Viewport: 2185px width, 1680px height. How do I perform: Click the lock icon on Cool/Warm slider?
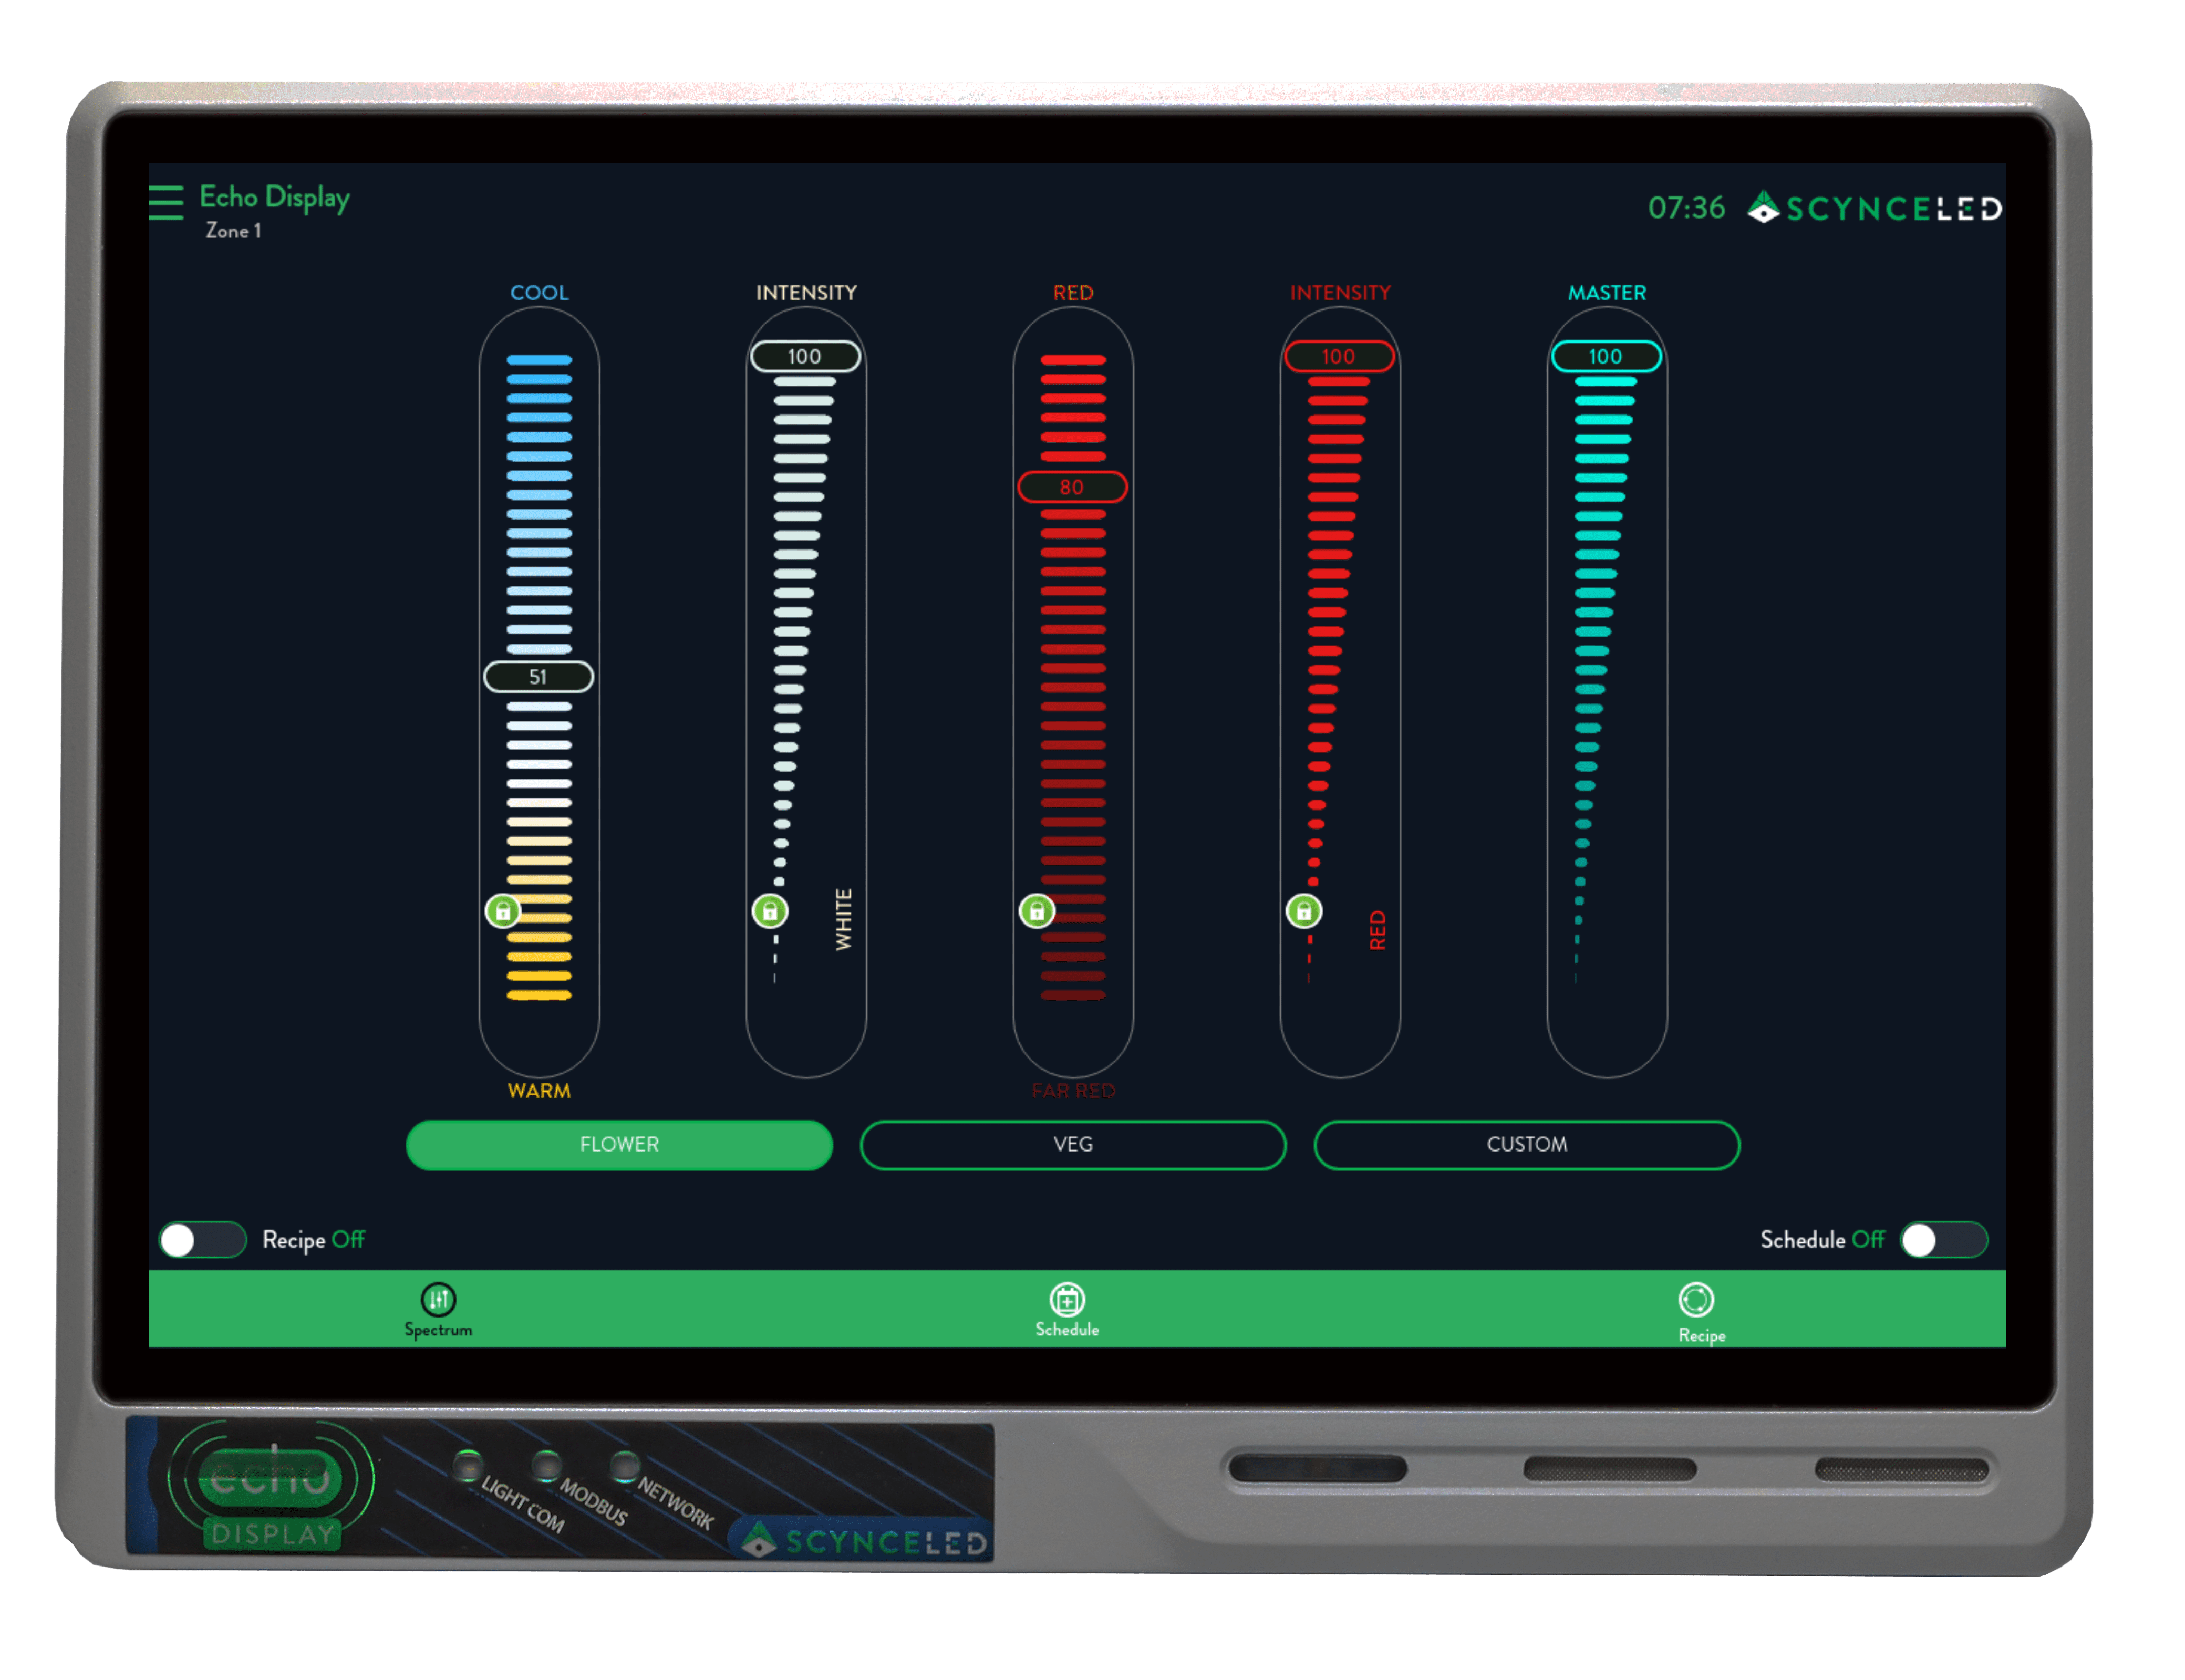(x=502, y=910)
